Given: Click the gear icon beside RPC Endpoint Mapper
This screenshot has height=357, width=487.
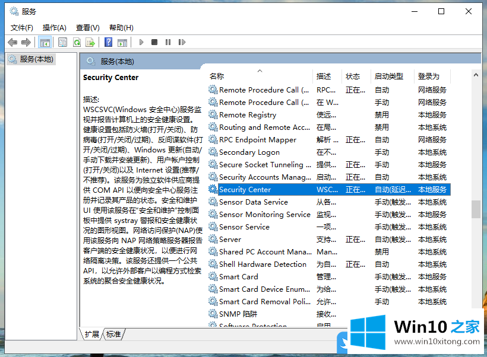Looking at the screenshot, I should [213, 139].
